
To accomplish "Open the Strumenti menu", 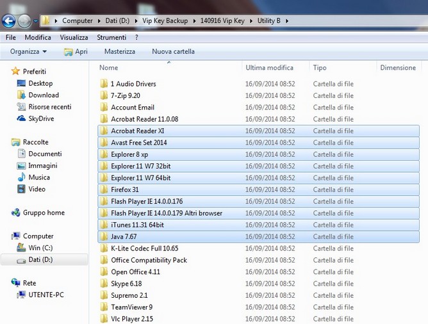I will (111, 37).
